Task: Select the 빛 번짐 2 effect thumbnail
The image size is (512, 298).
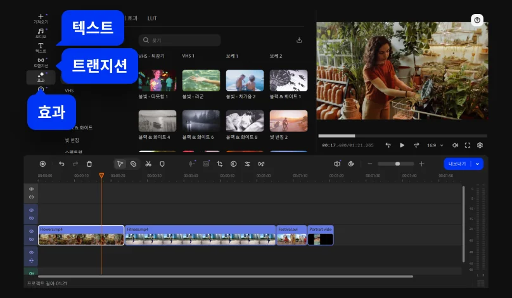Action: click(x=289, y=121)
